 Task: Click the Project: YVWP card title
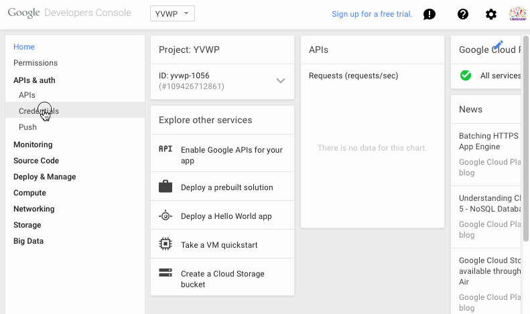(x=189, y=50)
